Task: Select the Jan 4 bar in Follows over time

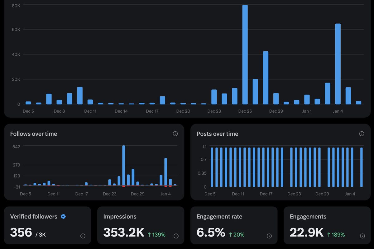Action: click(166, 172)
